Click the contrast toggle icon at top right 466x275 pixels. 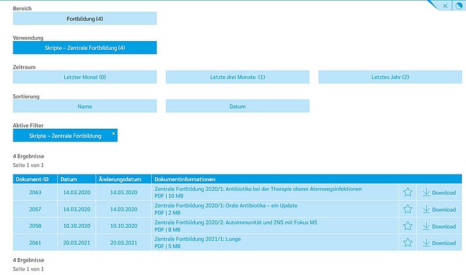pyautogui.click(x=459, y=5)
